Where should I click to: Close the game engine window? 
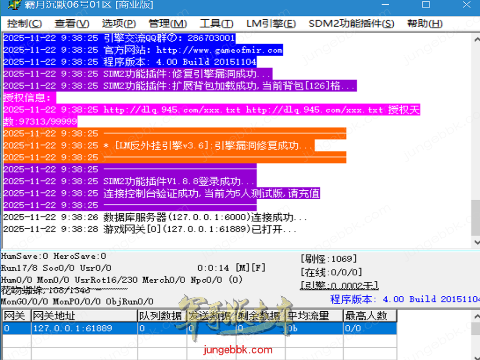pyautogui.click(x=466, y=6)
